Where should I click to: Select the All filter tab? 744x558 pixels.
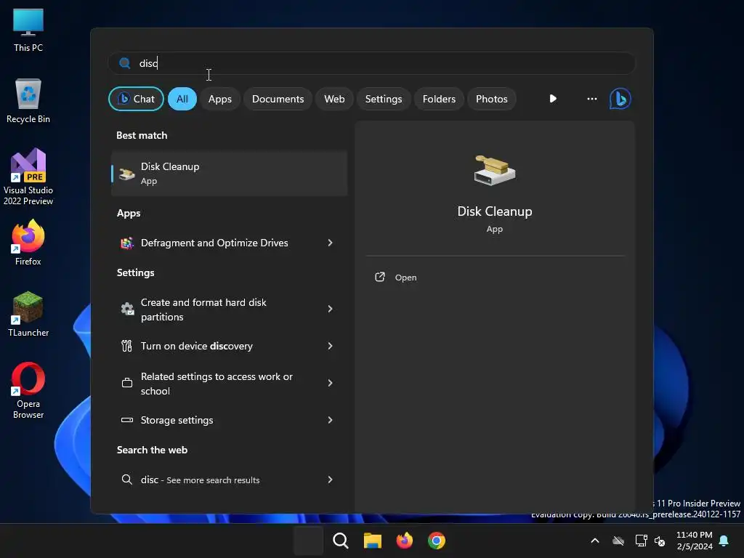tap(182, 99)
